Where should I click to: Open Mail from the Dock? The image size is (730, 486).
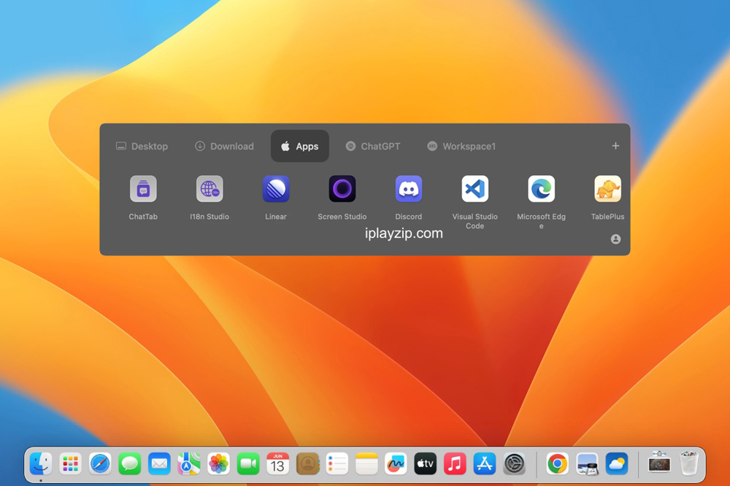(x=159, y=463)
